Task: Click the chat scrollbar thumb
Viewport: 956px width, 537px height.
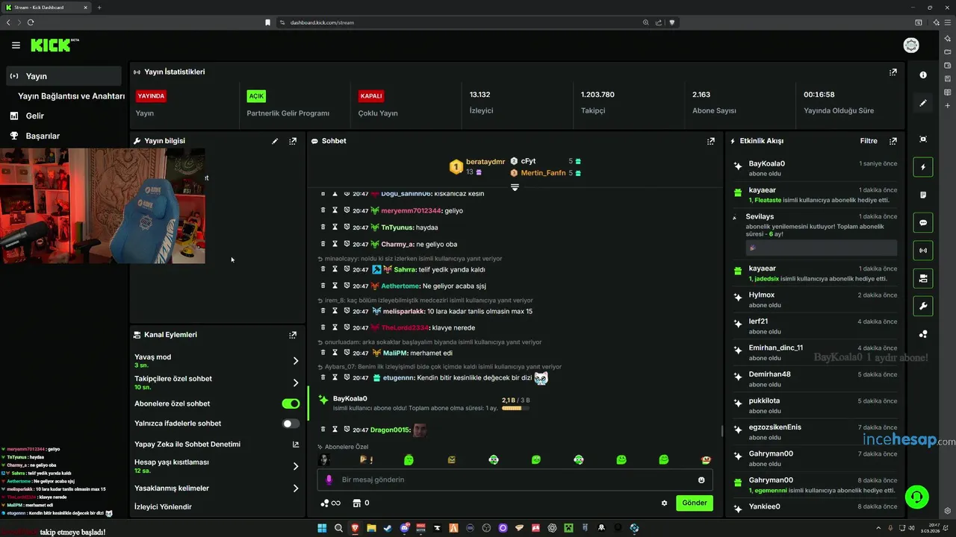Action: [x=721, y=431]
